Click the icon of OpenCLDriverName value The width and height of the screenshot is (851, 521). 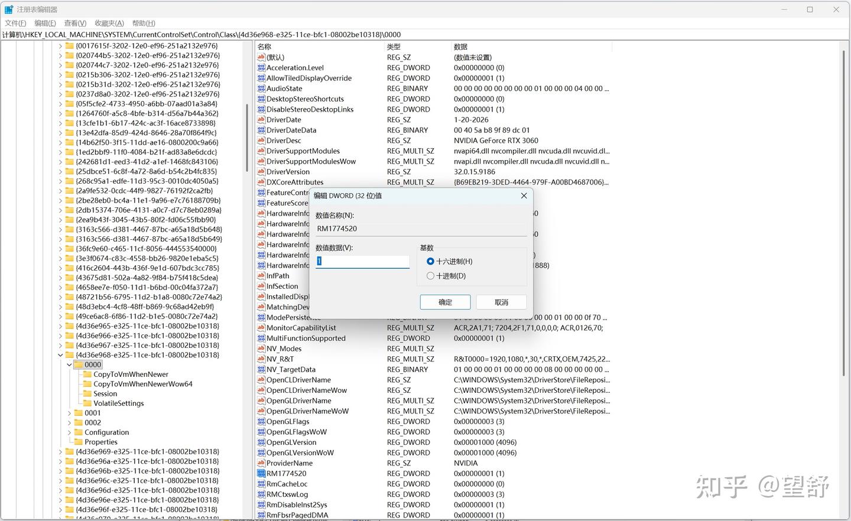point(261,380)
